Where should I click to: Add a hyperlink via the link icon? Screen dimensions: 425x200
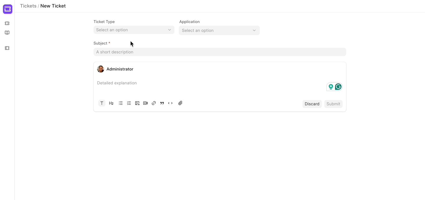(154, 103)
